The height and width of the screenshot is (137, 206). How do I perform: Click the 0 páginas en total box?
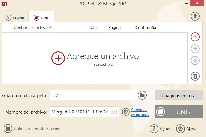pyautogui.click(x=179, y=95)
